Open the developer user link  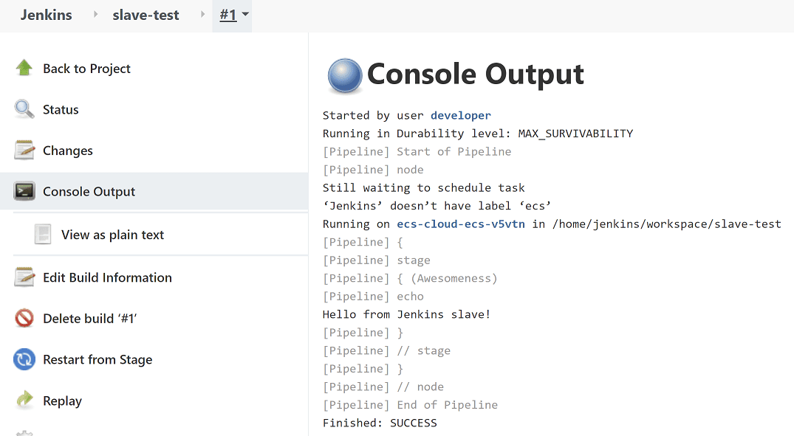click(x=460, y=115)
